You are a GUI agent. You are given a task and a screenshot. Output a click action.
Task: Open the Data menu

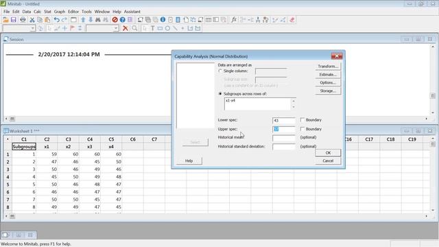pyautogui.click(x=27, y=12)
